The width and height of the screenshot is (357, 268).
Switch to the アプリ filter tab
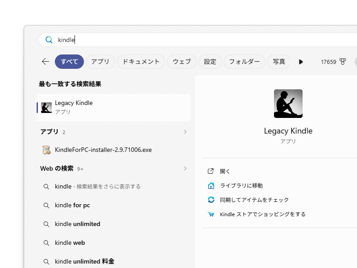100,62
